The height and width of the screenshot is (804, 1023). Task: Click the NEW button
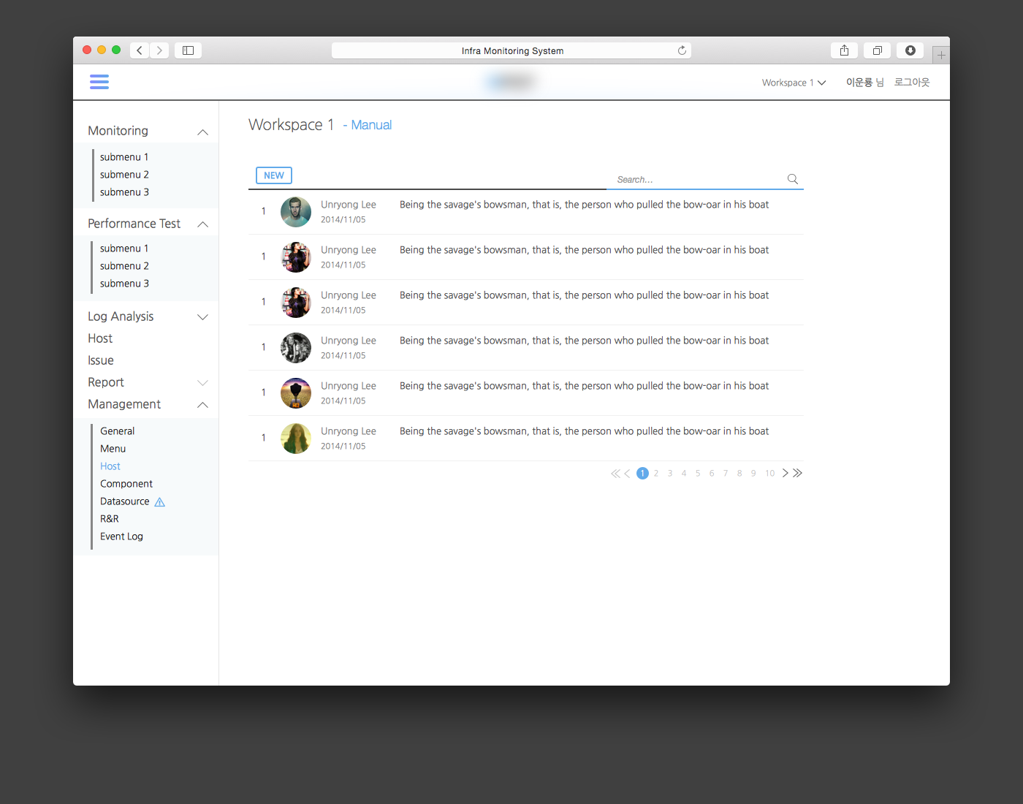click(274, 175)
